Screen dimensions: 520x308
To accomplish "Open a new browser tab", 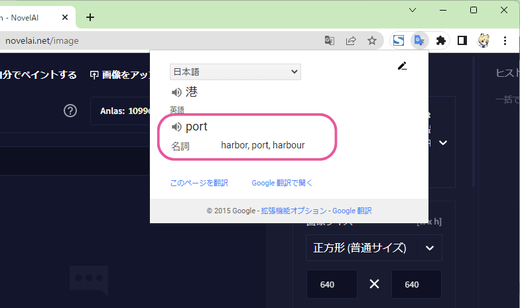I will [90, 17].
